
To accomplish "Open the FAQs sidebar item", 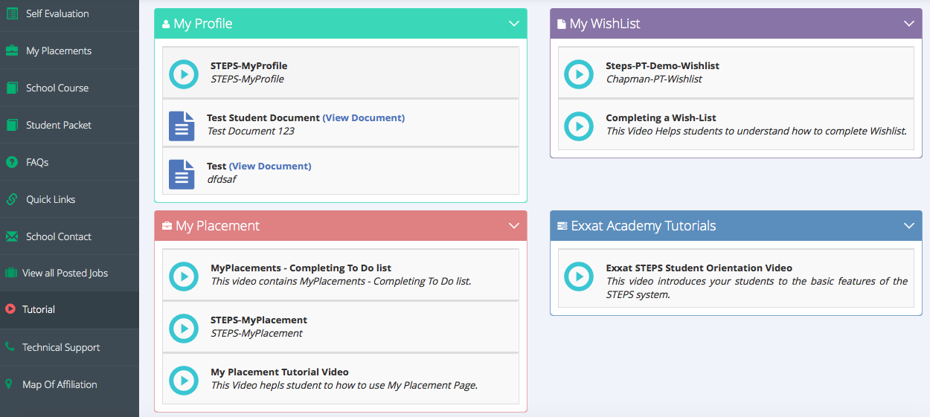I will coord(37,162).
